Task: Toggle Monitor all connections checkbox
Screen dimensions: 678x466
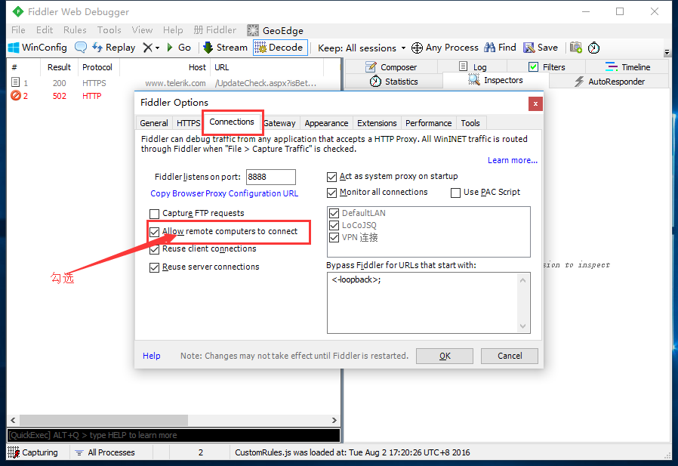Action: 331,193
